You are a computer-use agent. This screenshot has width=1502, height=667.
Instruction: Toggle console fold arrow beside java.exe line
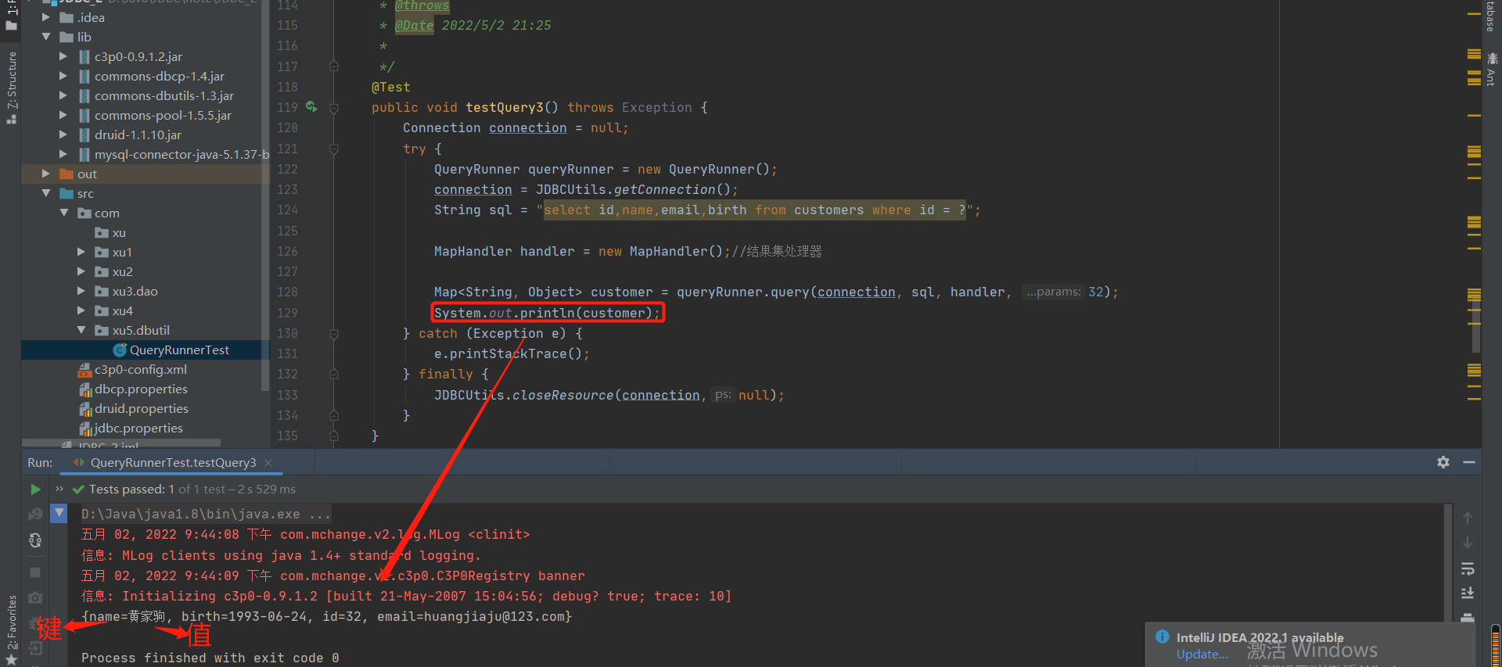59,513
